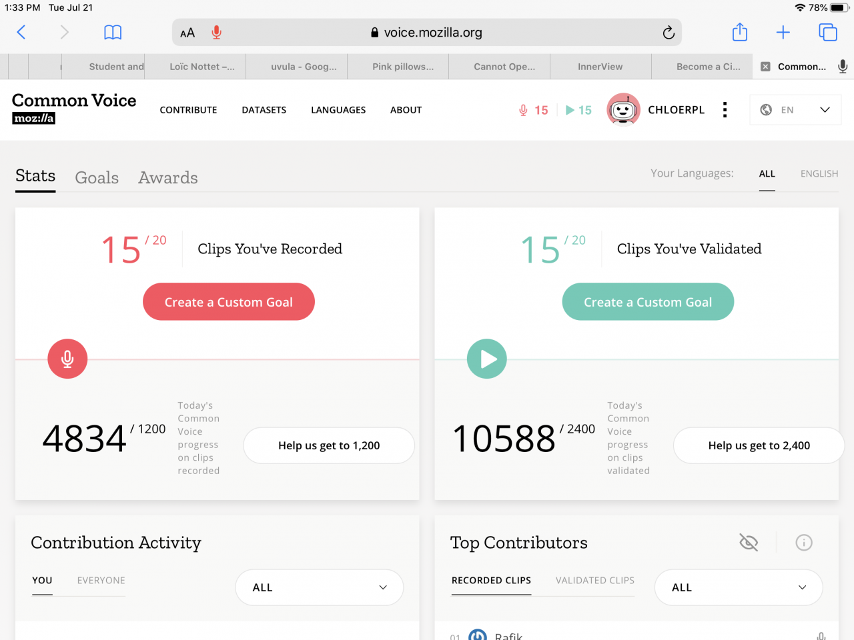This screenshot has width=854, height=640.
Task: Toggle leaderboard visibility eye icon
Action: [749, 543]
